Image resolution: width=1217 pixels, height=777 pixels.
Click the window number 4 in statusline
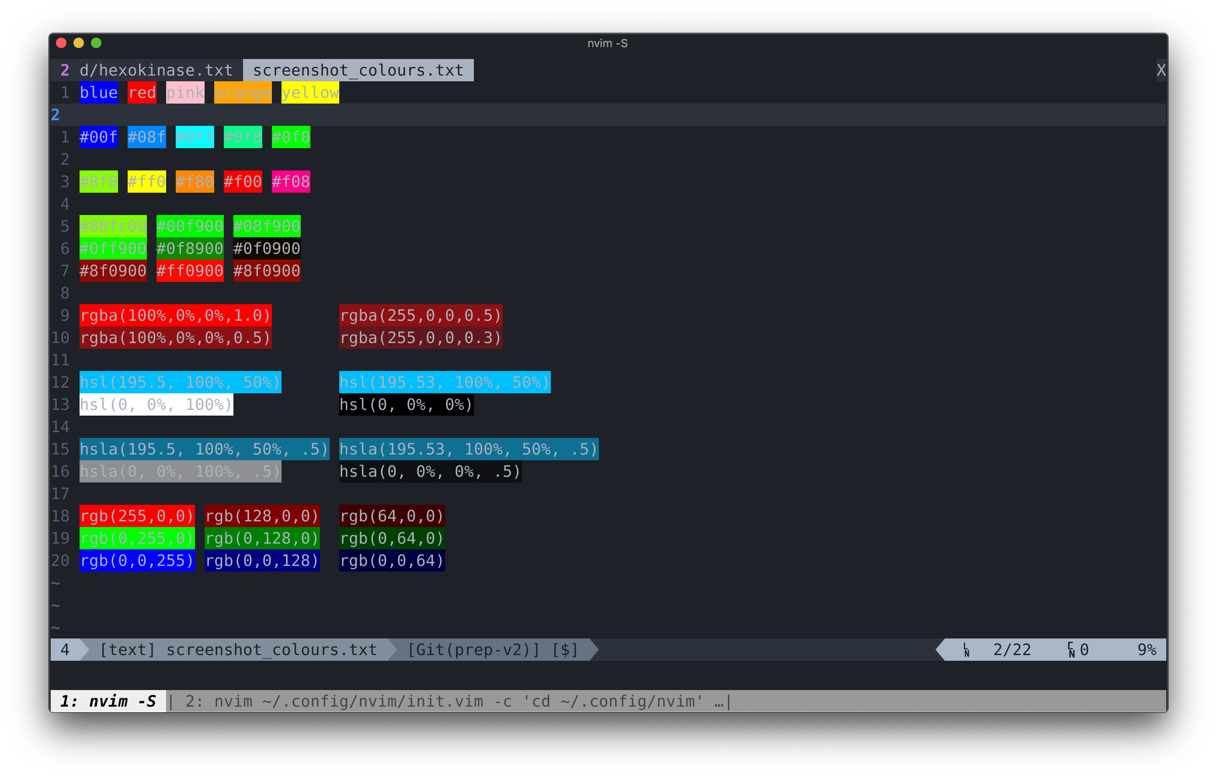(x=65, y=650)
